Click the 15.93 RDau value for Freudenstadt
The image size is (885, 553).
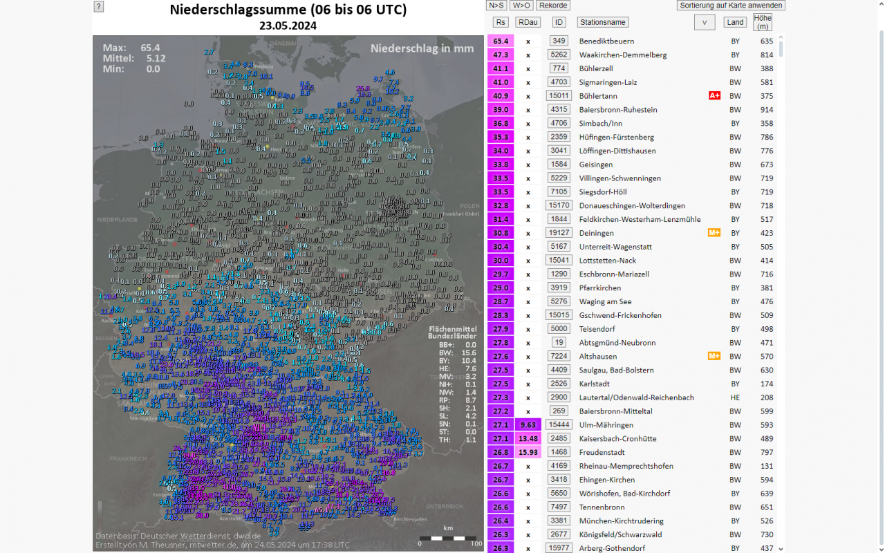pyautogui.click(x=528, y=452)
